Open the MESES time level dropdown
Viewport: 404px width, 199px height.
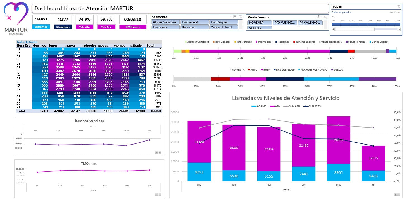click(x=395, y=12)
